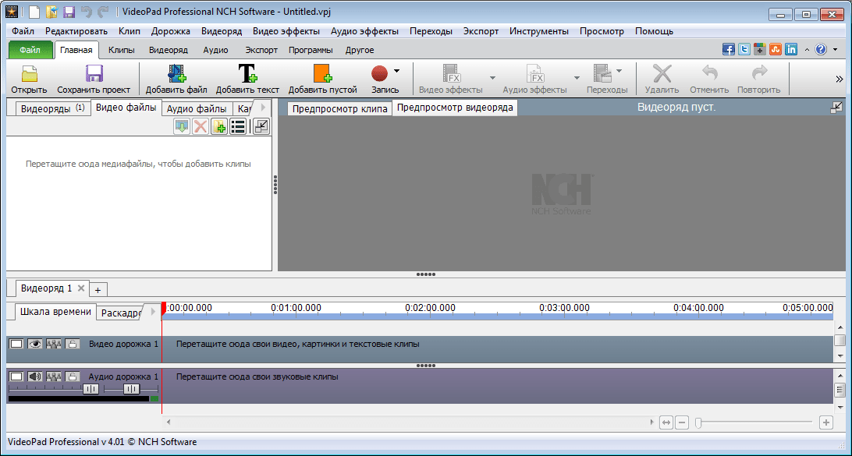The height and width of the screenshot is (456, 852).
Task: Close the Видеоряд 1 tab
Action: pos(81,288)
